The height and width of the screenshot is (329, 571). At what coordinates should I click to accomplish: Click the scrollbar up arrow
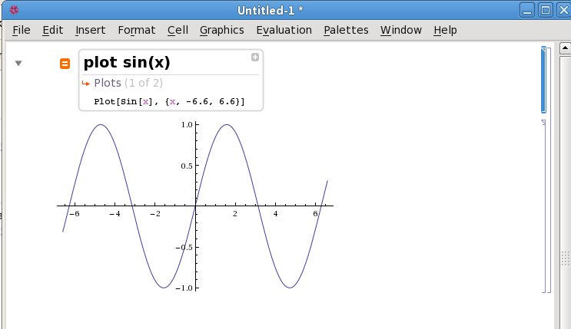(x=565, y=48)
